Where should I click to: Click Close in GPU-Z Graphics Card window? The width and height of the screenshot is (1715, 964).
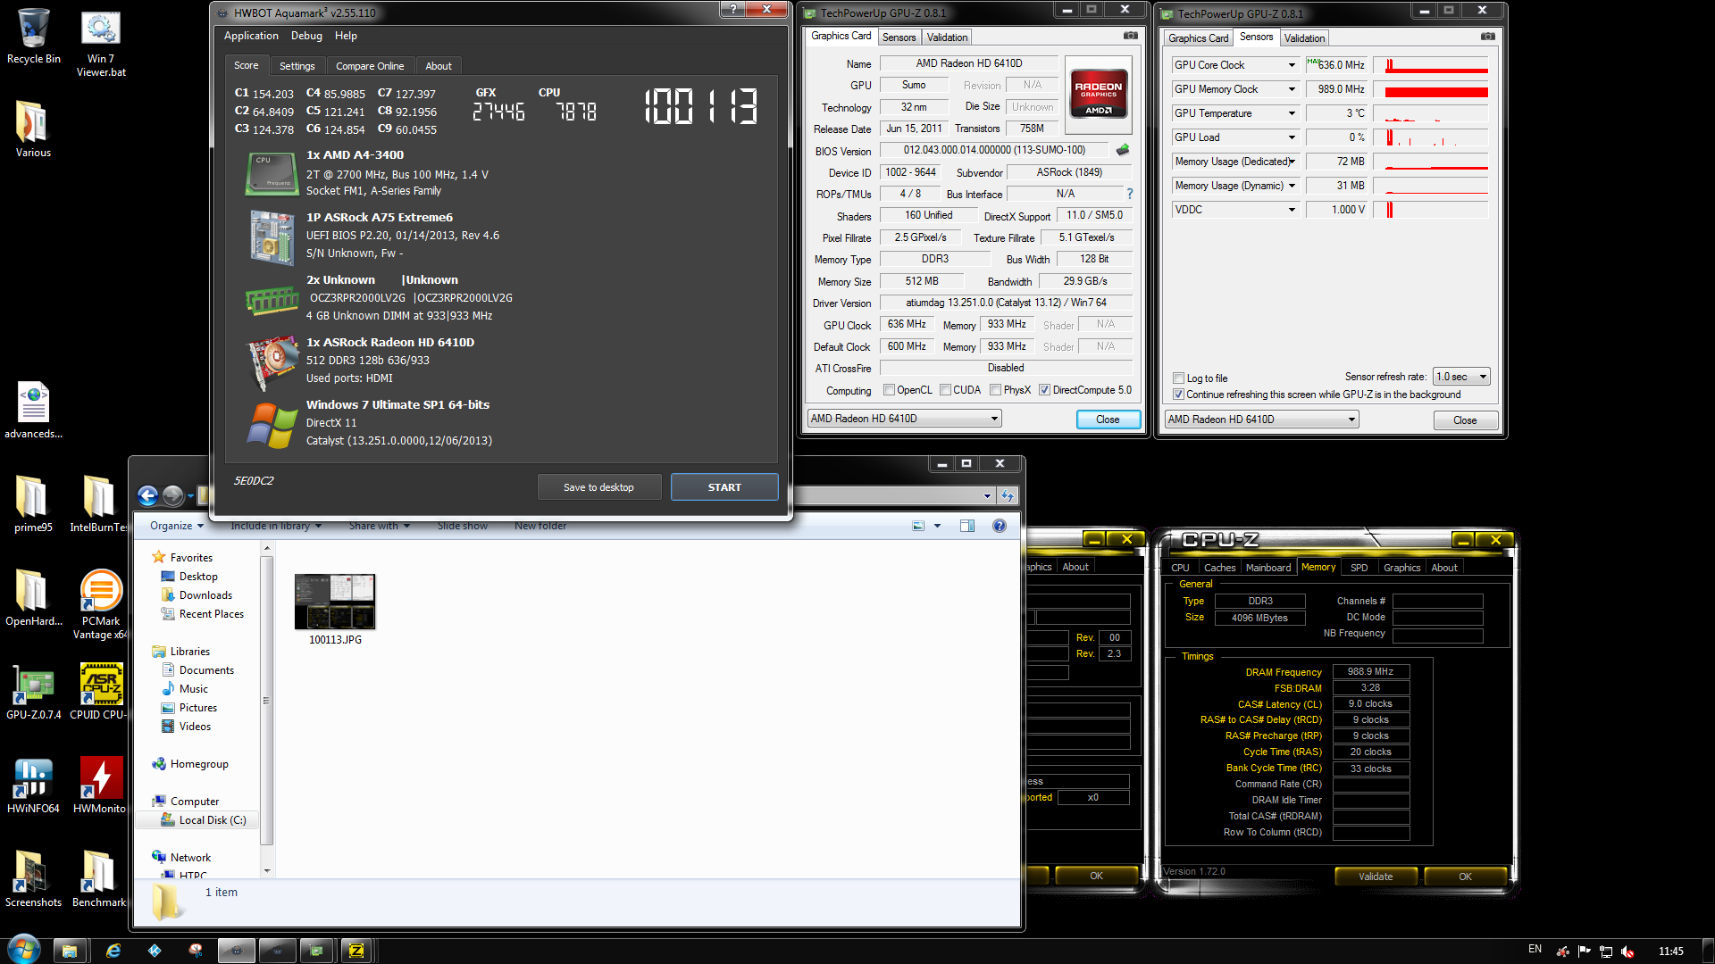[x=1108, y=420]
